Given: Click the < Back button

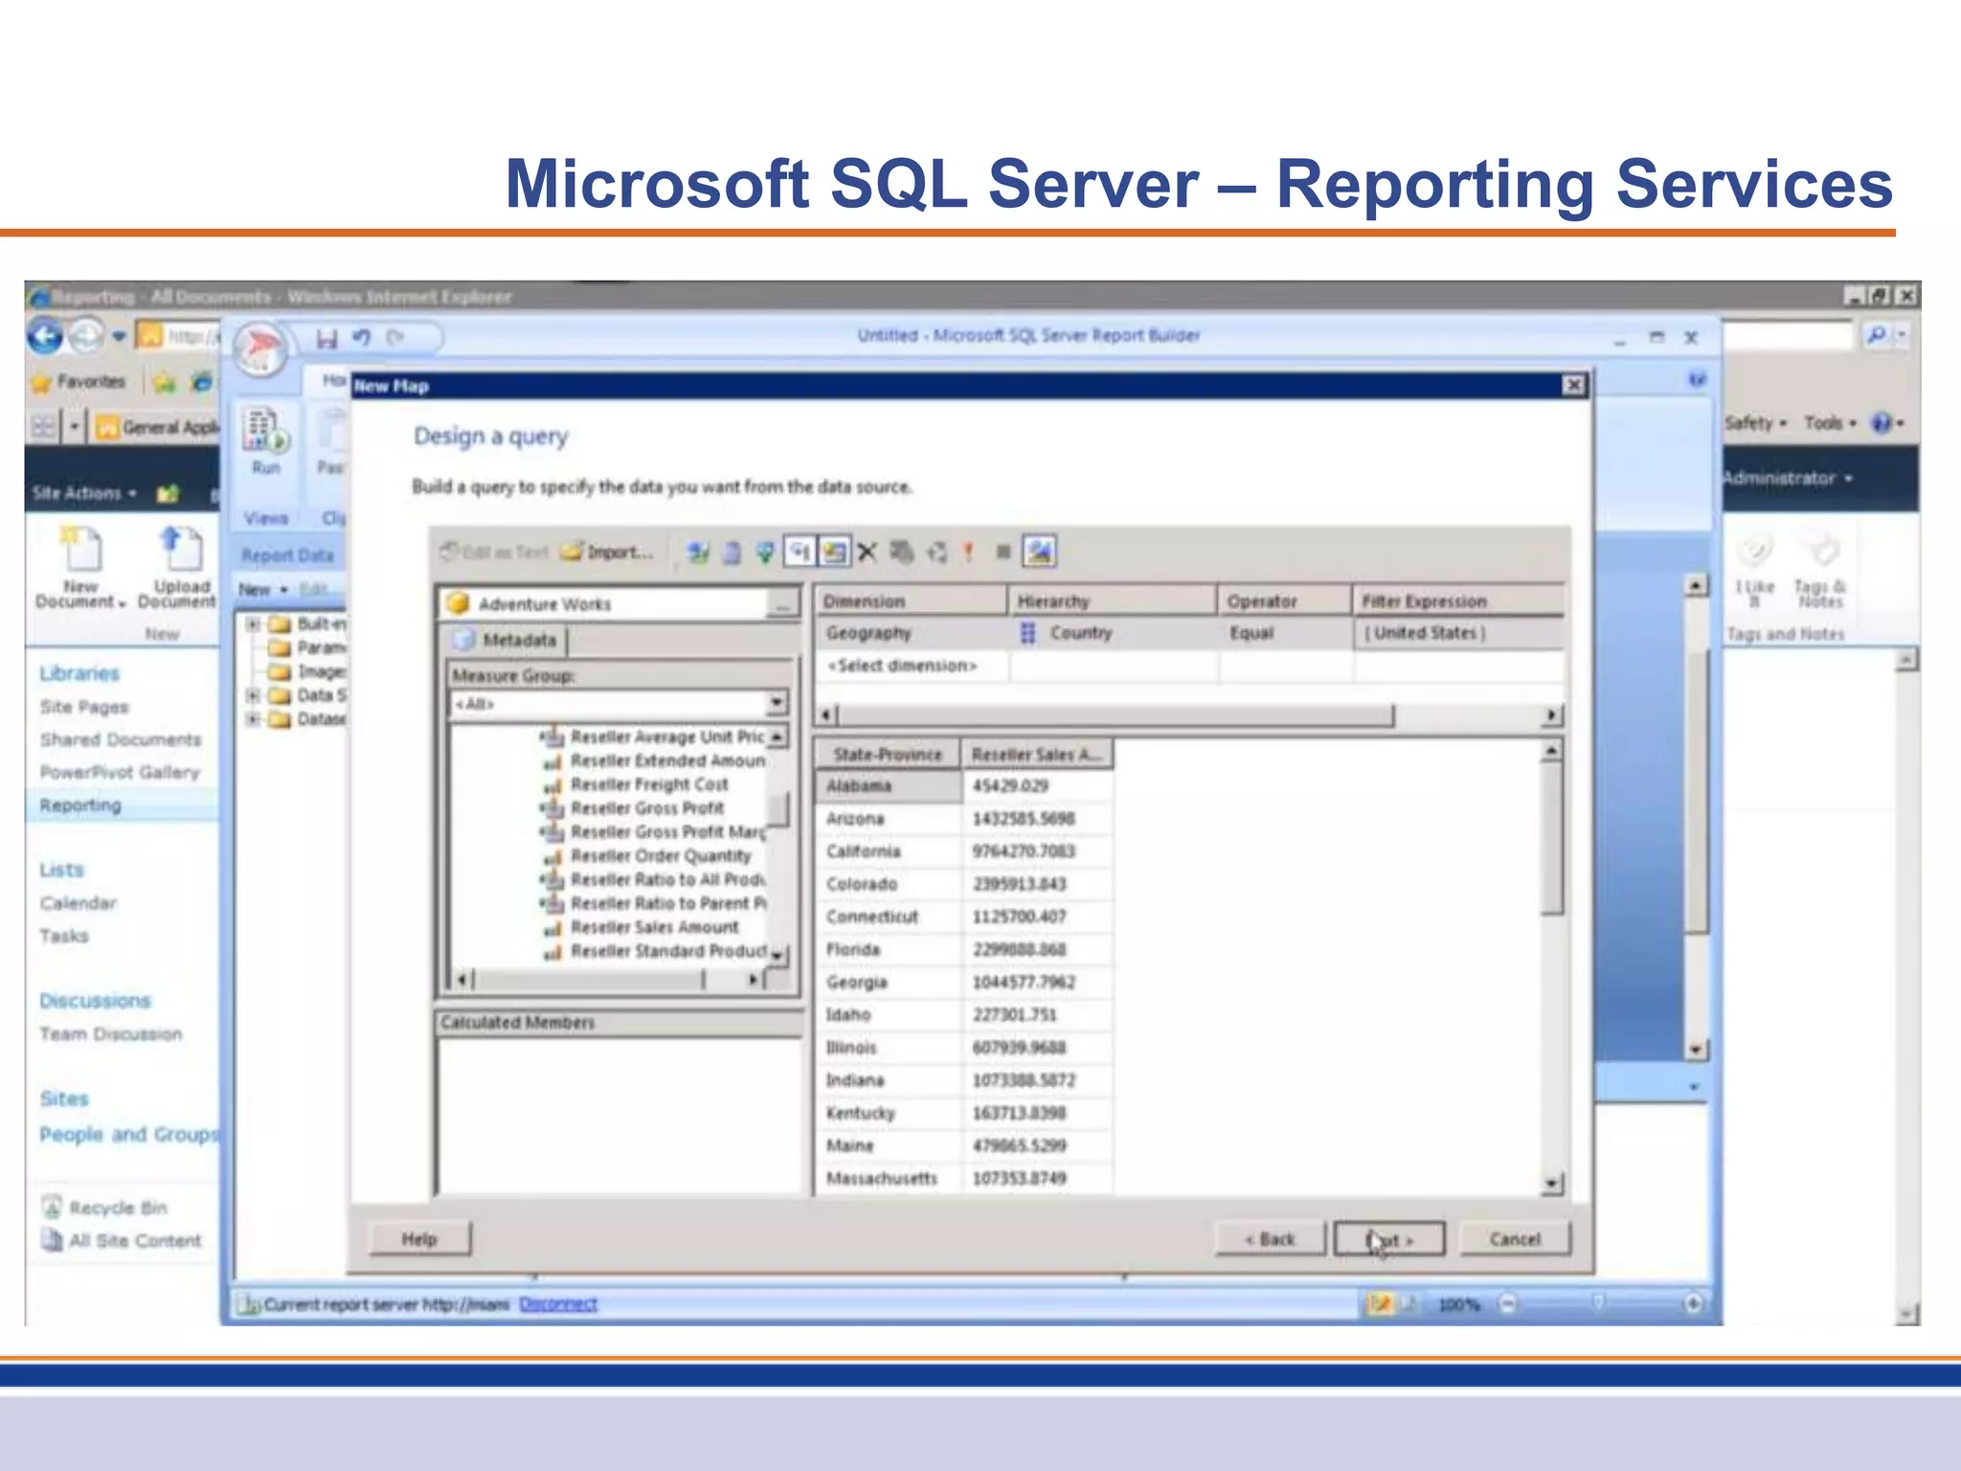Looking at the screenshot, I should pos(1270,1239).
